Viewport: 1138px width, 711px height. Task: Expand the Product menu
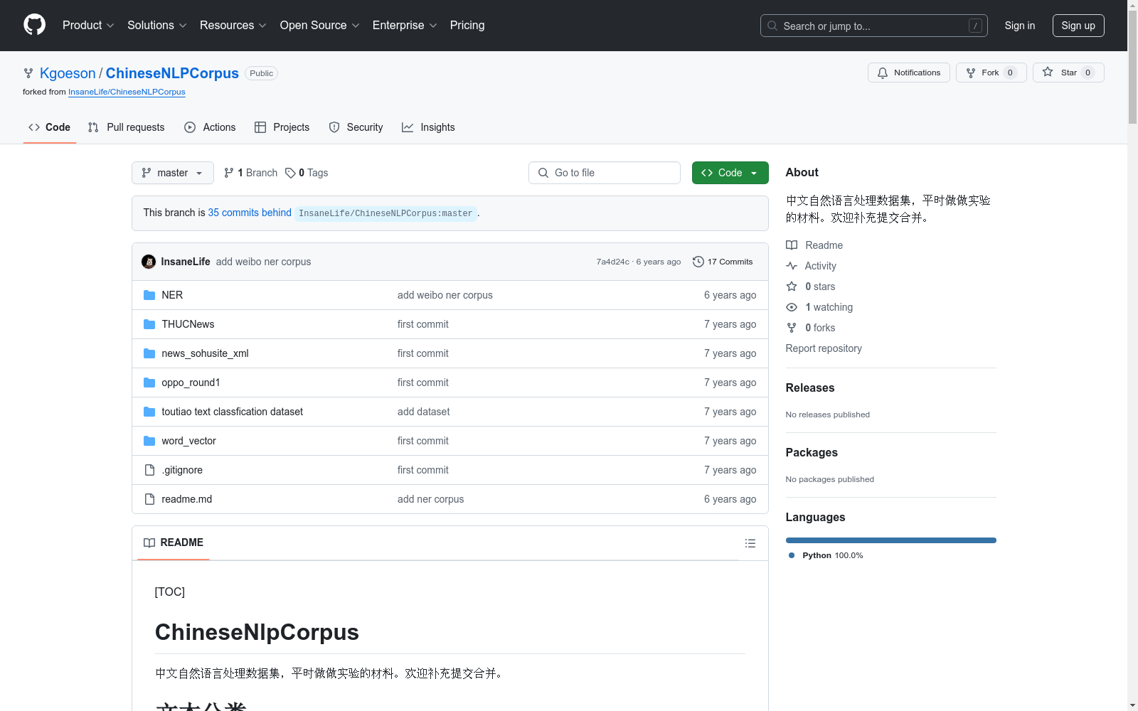88,25
